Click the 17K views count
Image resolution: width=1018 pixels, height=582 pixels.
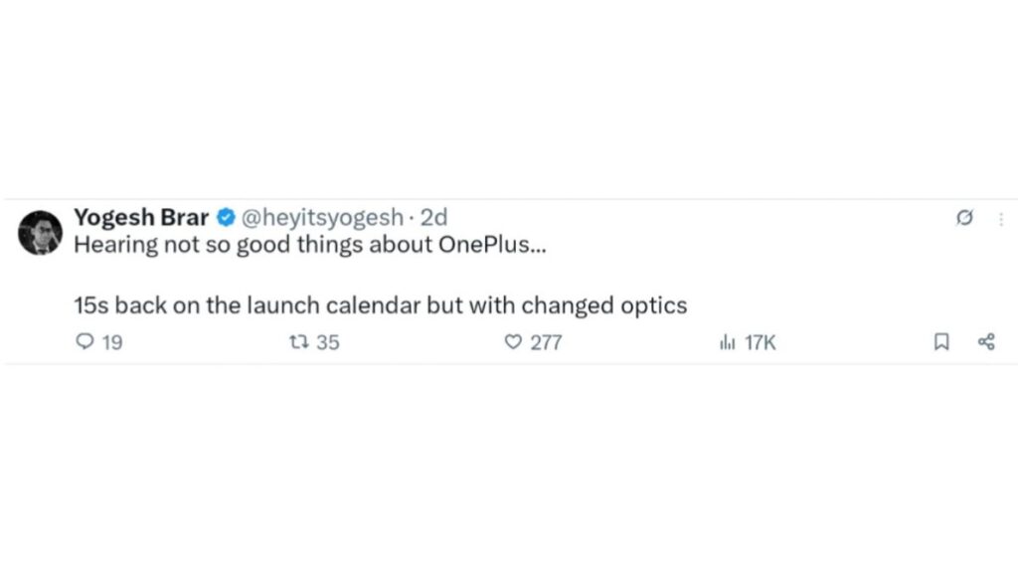760,342
